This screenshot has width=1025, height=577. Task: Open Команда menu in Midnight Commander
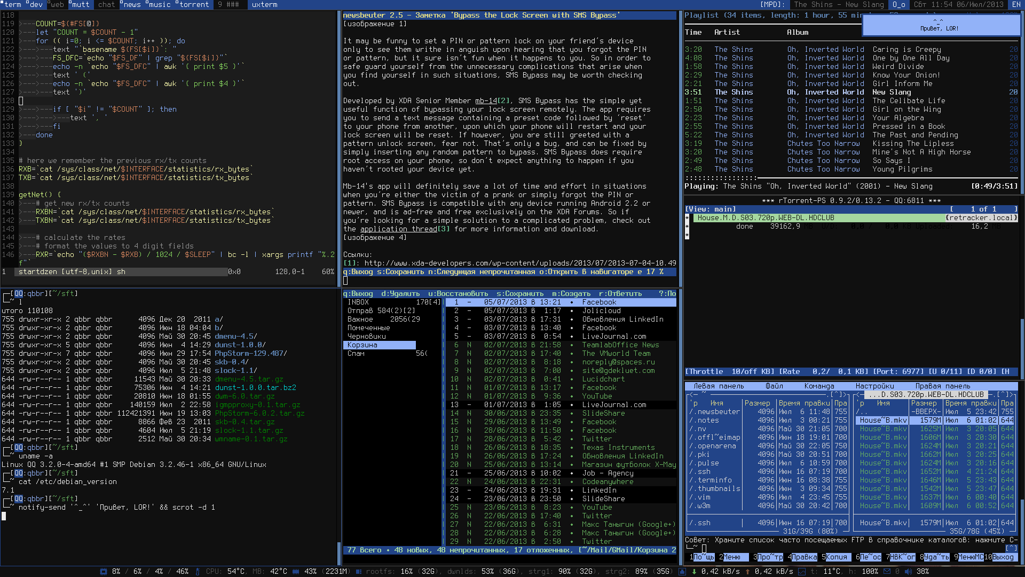tap(819, 386)
